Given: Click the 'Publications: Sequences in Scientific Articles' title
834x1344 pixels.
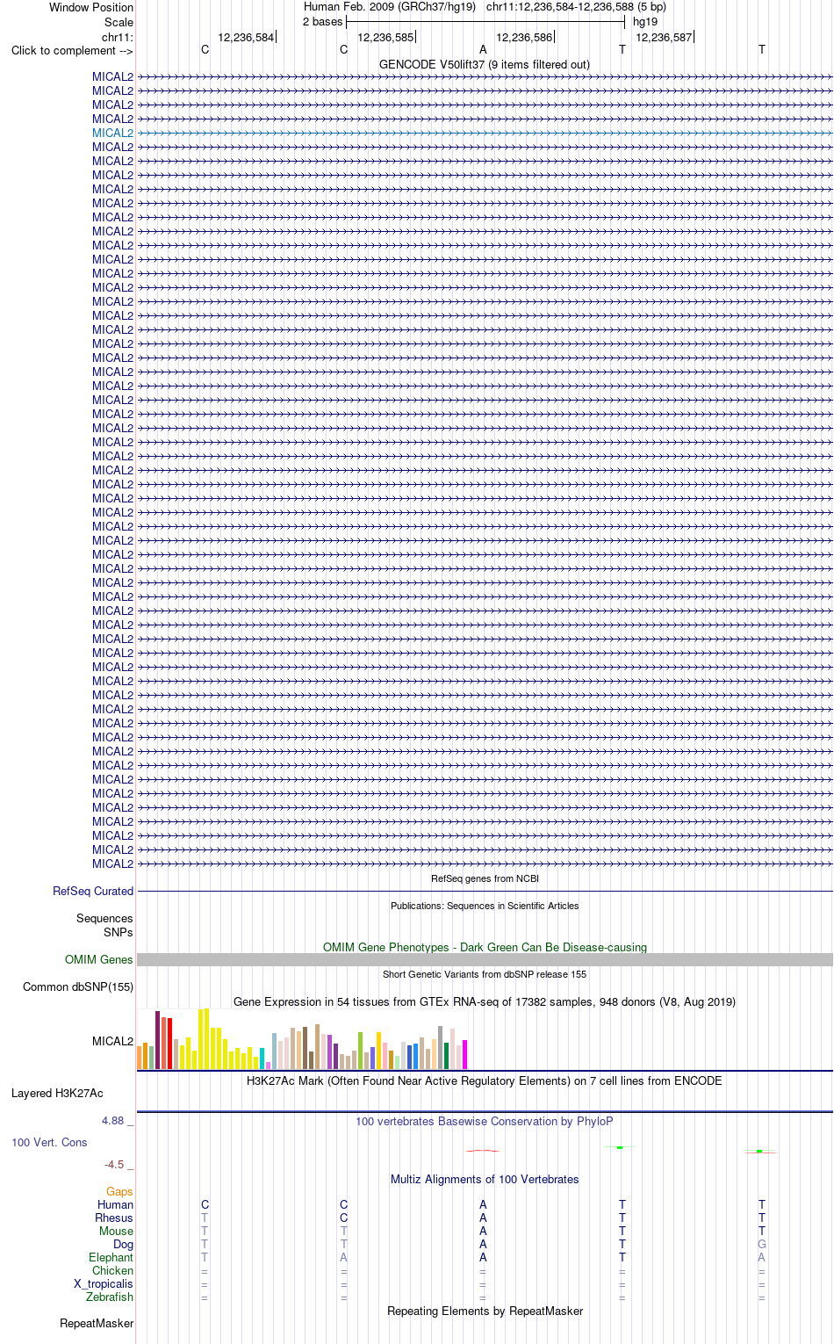Looking at the screenshot, I should pos(485,906).
